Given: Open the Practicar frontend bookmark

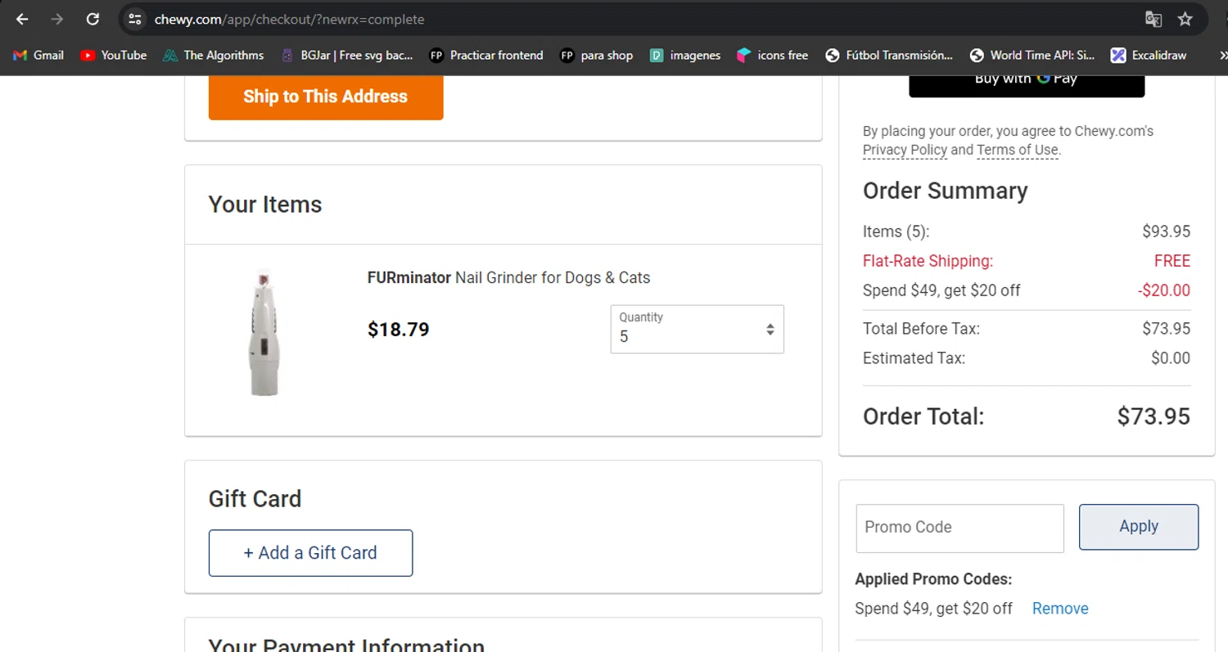Looking at the screenshot, I should (486, 55).
